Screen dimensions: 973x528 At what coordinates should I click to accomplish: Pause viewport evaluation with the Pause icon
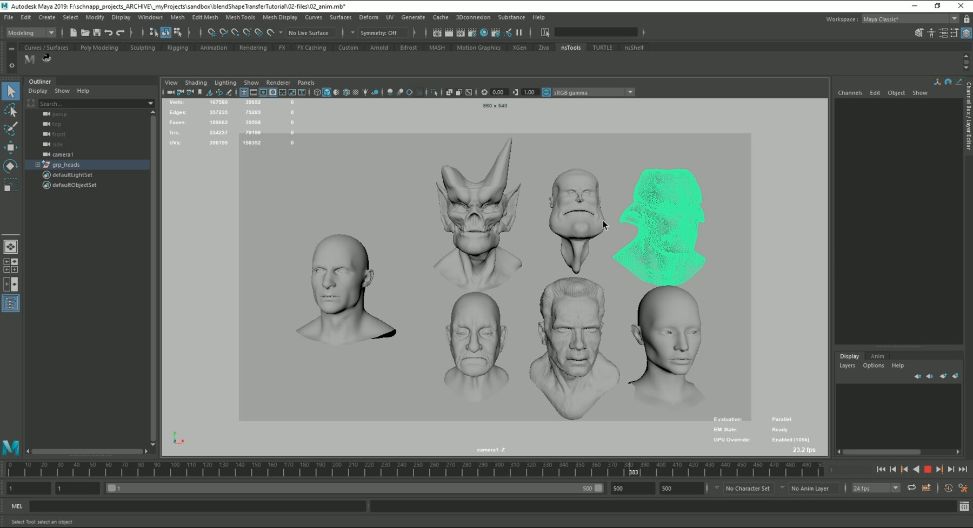pos(519,32)
